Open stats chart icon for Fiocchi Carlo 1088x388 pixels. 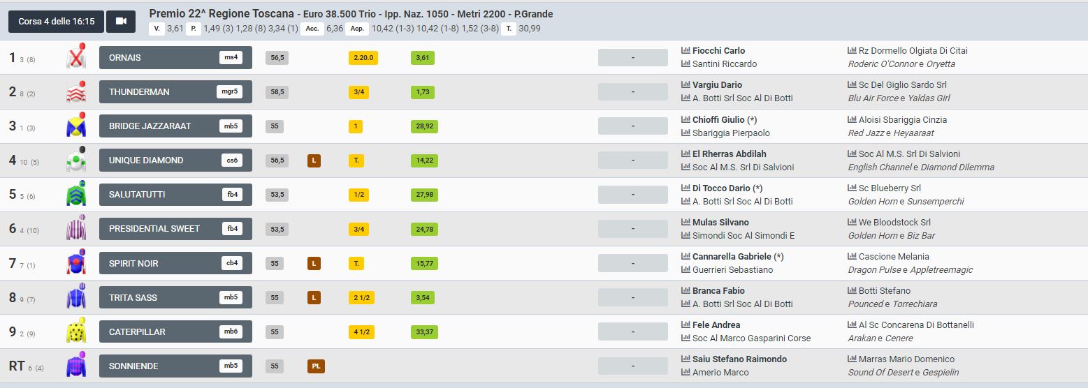(x=686, y=51)
